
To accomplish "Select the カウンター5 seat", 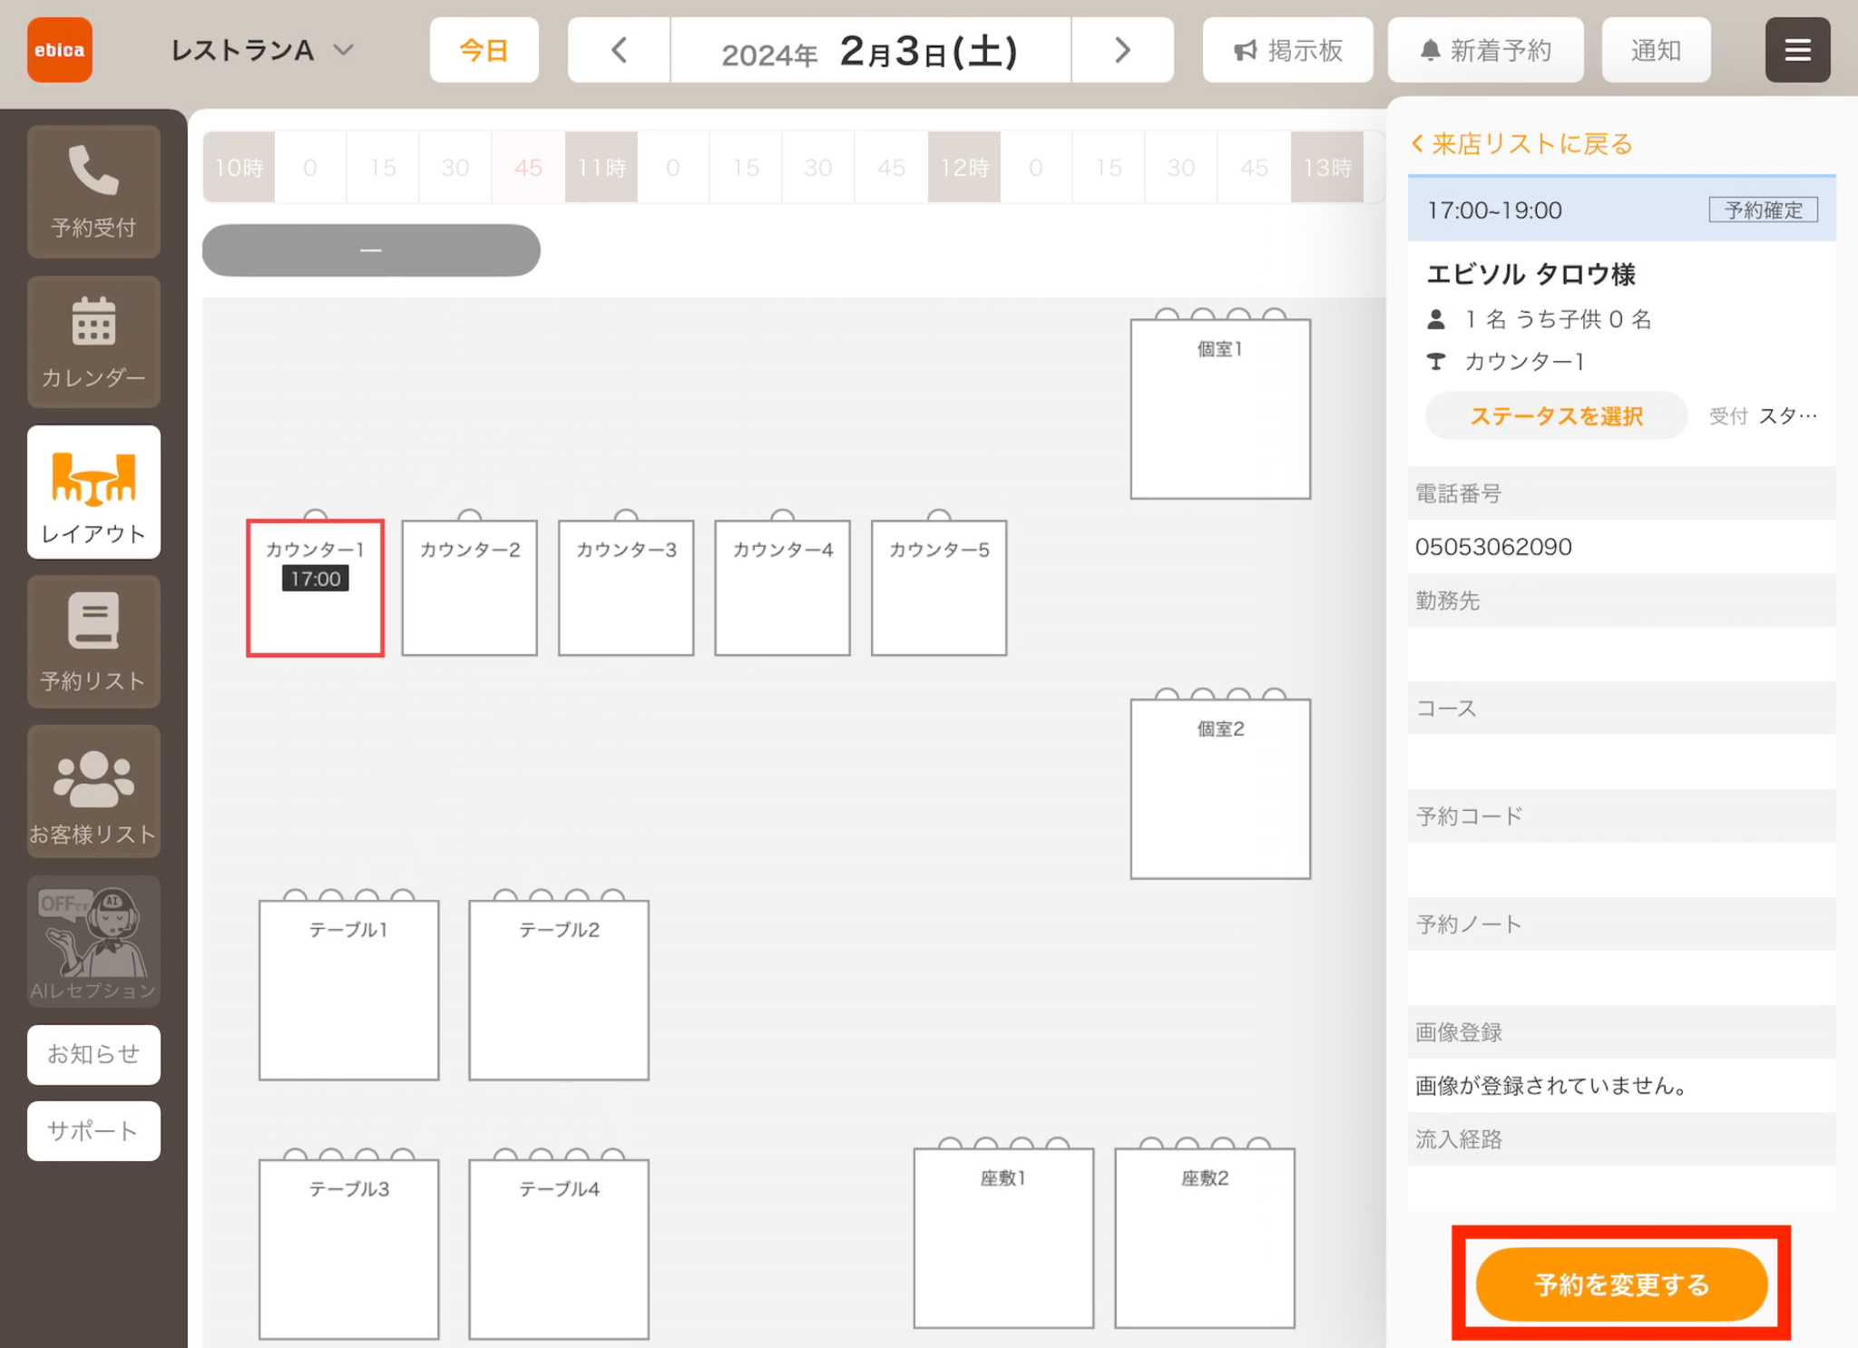I will pyautogui.click(x=939, y=588).
